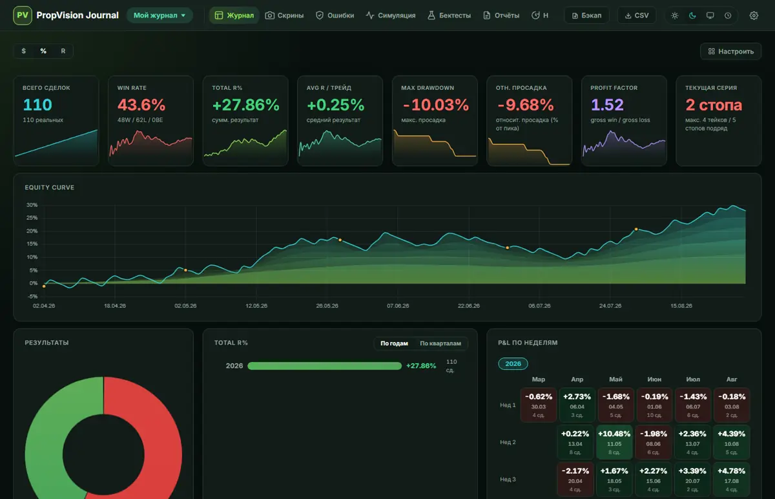Export data with the CSV button
The image size is (775, 499).
637,16
